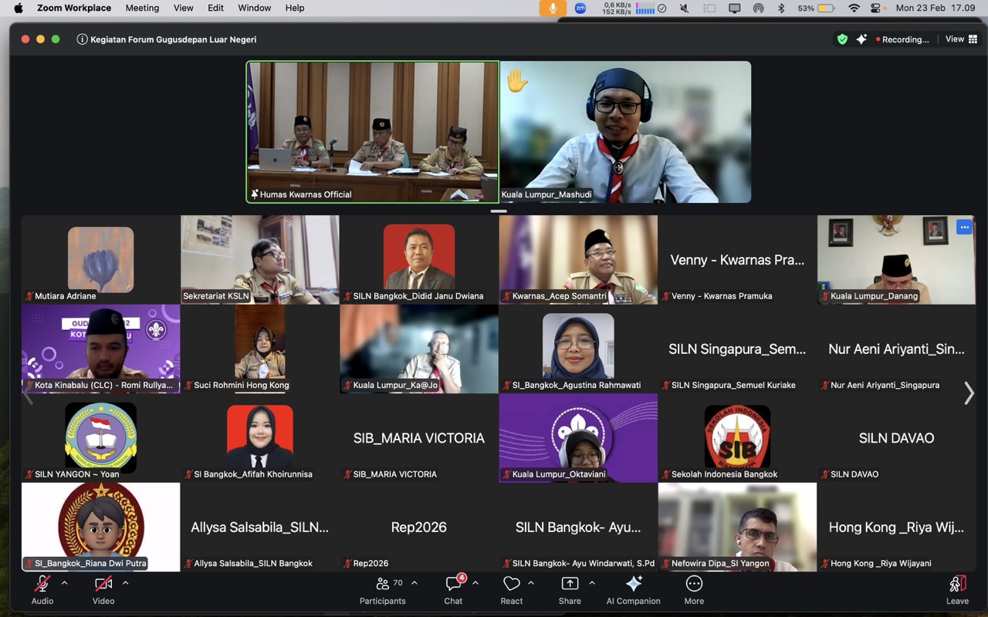Go to next page of participants

pos(969,393)
